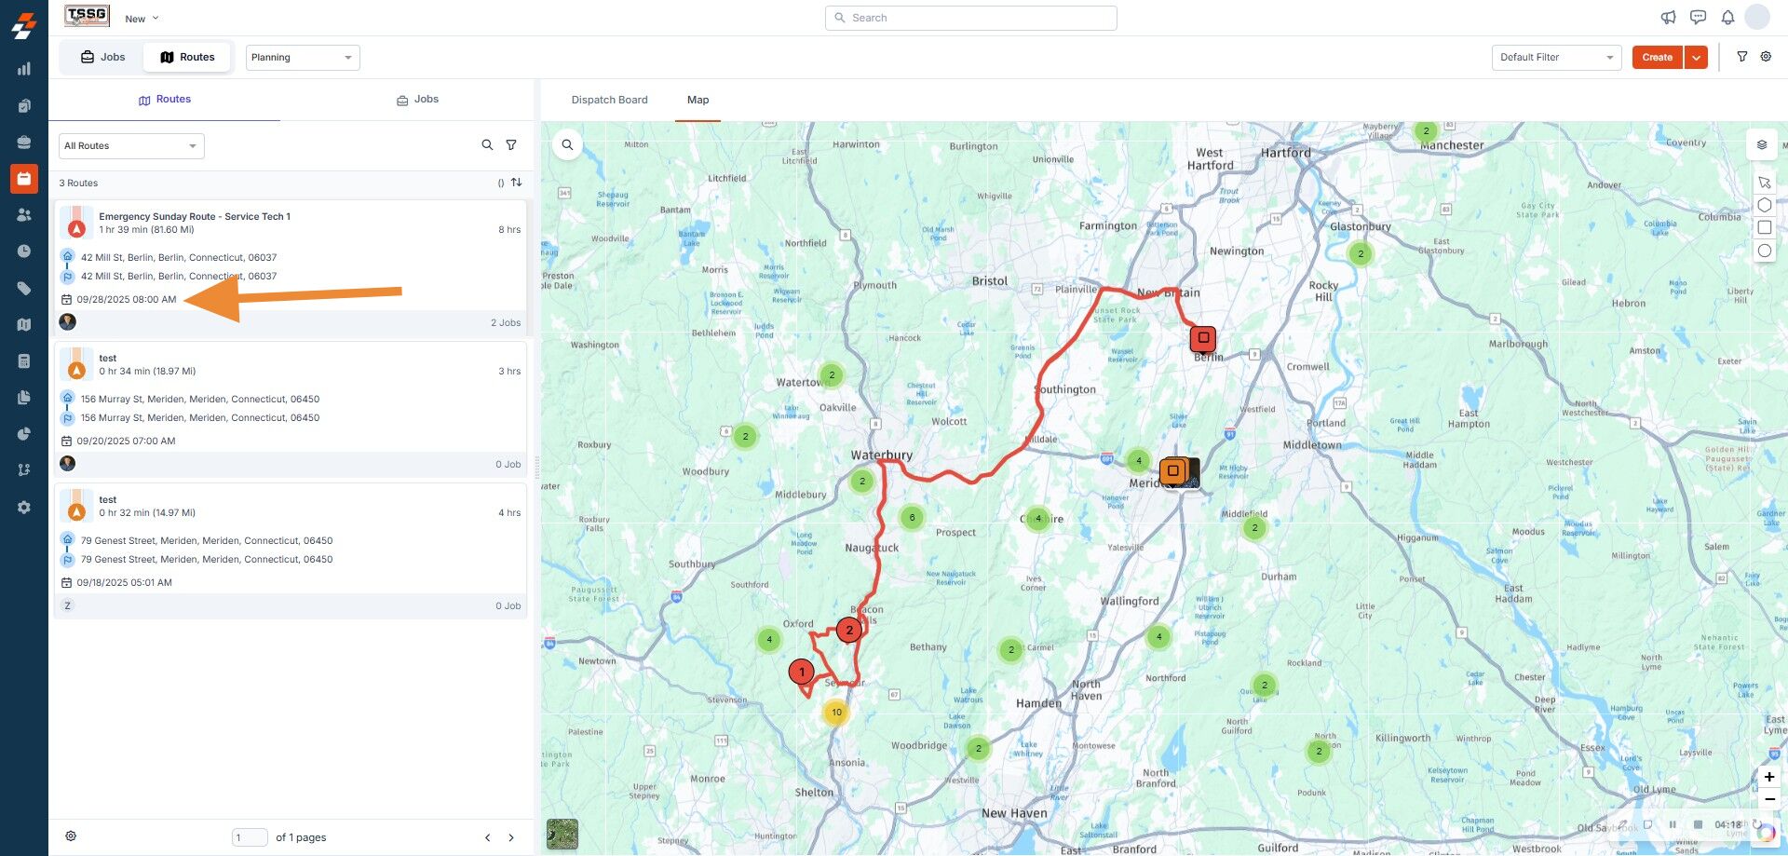Click the page number input field

tap(250, 837)
